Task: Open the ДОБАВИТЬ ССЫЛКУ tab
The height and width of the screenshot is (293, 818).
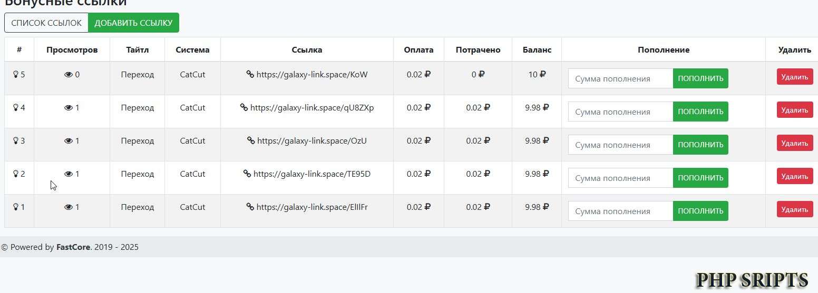Action: pyautogui.click(x=133, y=23)
